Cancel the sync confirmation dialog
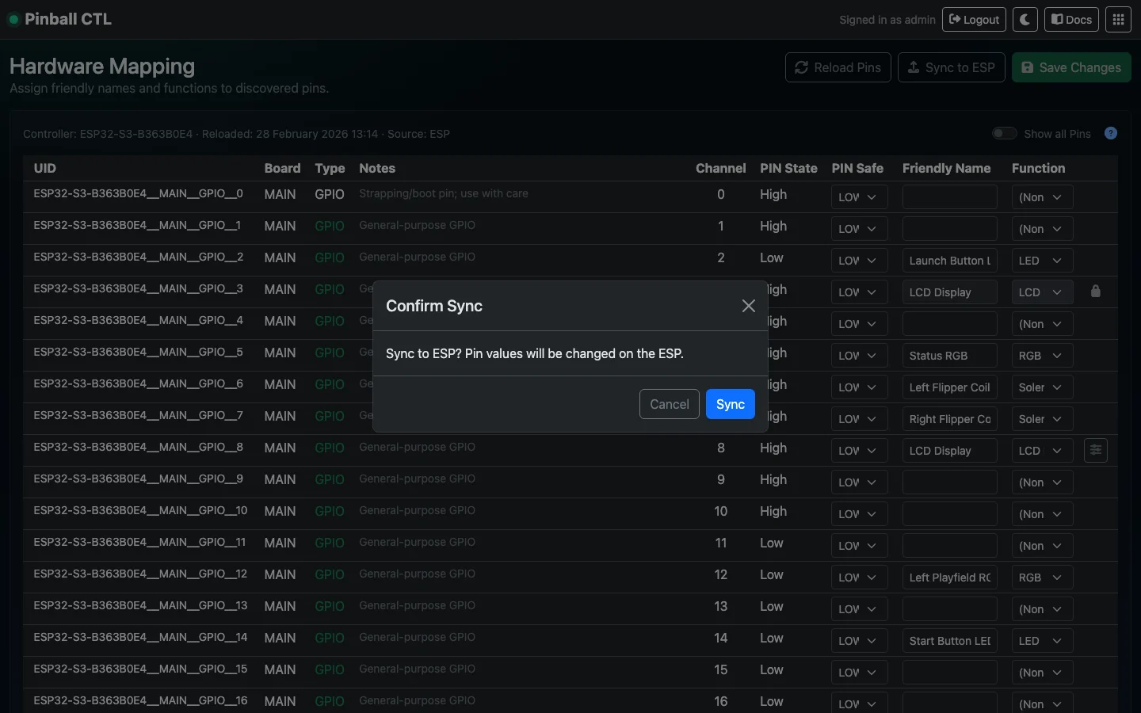Image resolution: width=1141 pixels, height=713 pixels. (669, 404)
